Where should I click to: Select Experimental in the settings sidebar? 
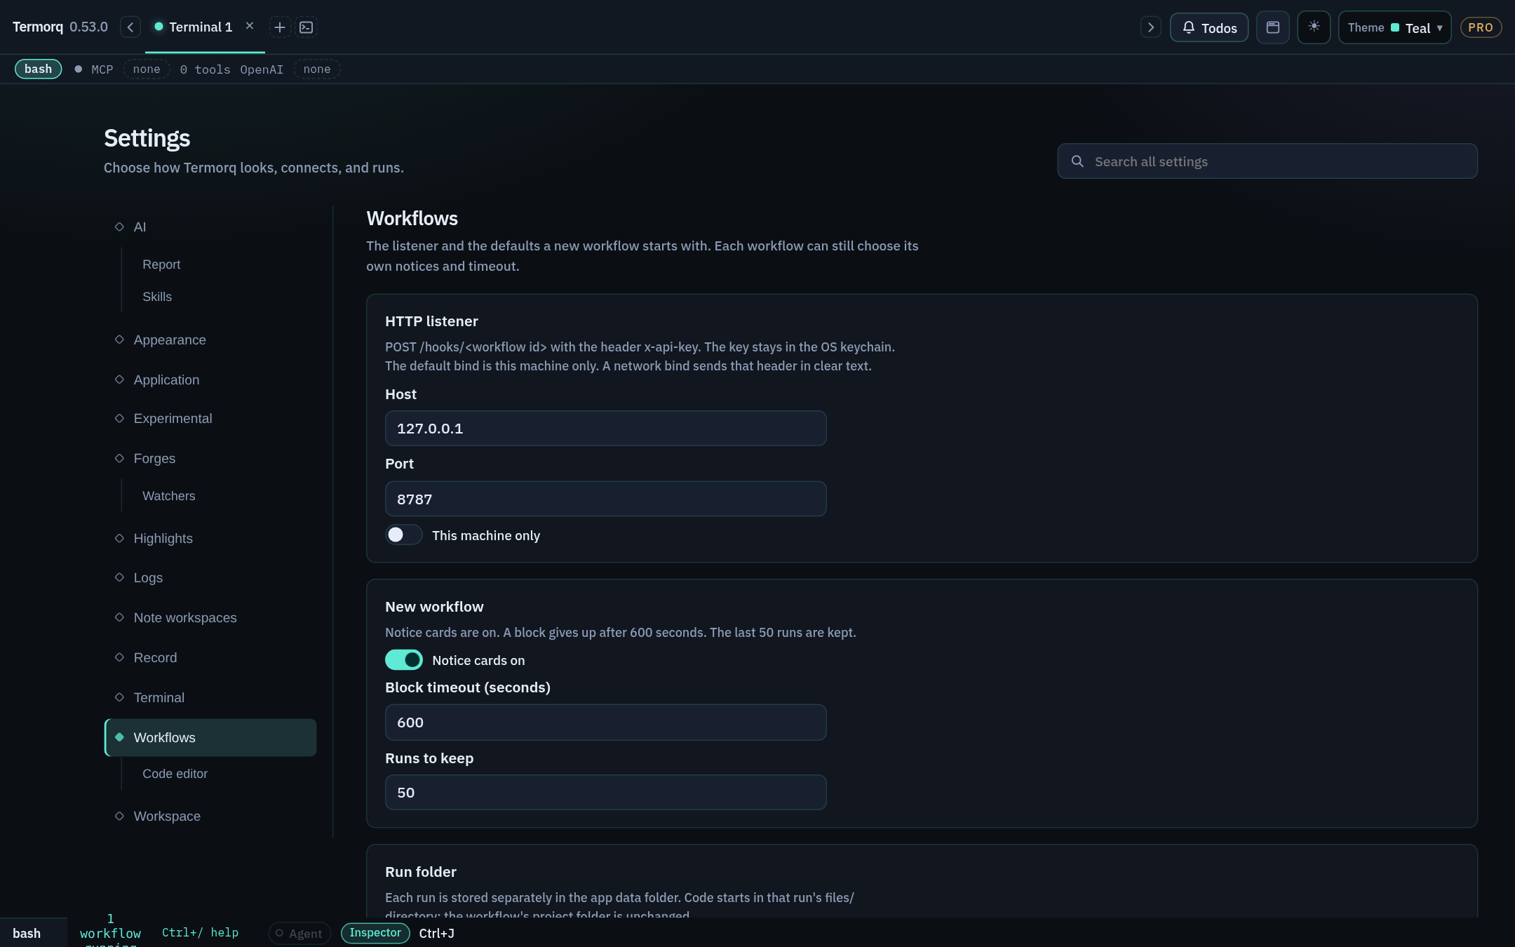click(x=210, y=418)
